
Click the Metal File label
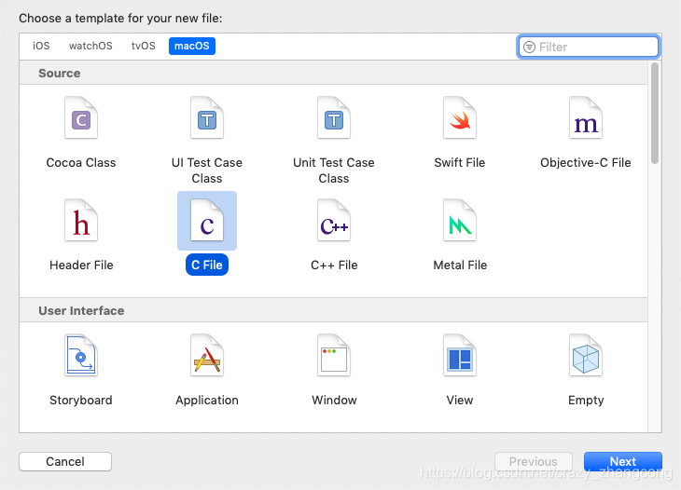460,265
